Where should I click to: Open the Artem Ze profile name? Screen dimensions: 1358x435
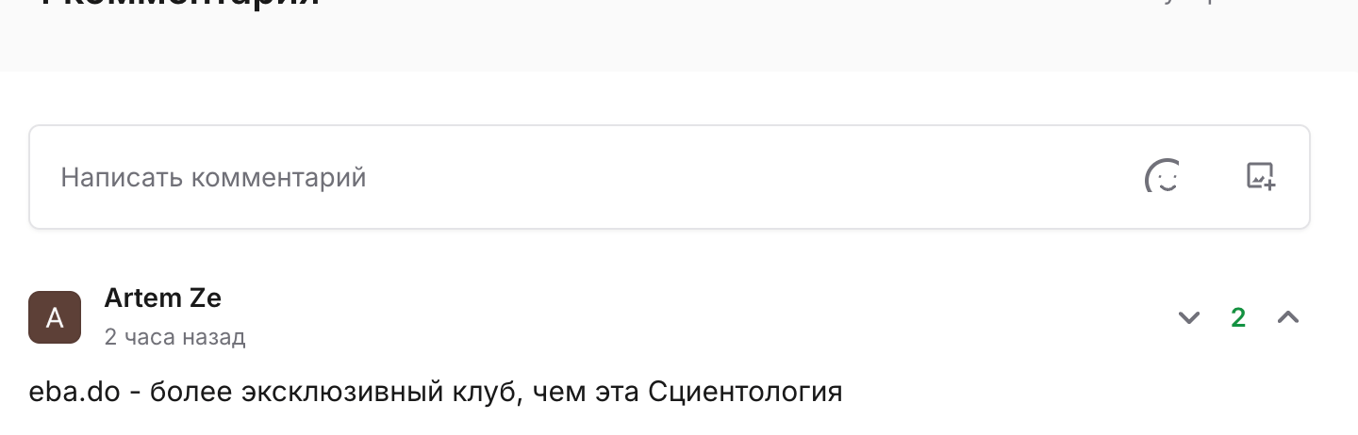click(162, 298)
